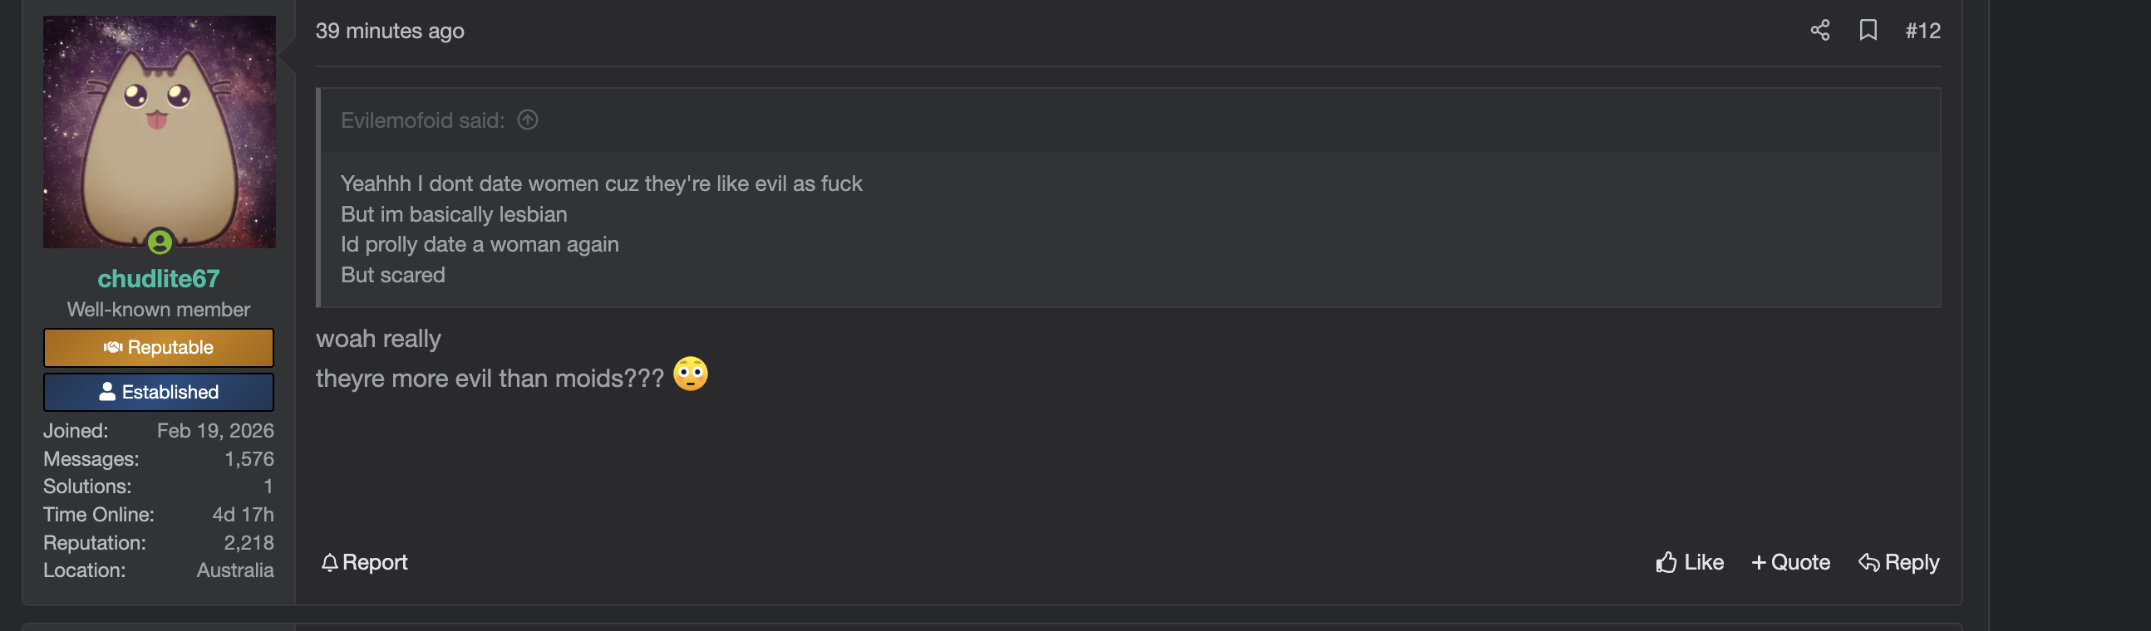Share this post via the share icon
Viewport: 2151px width, 631px height.
[1820, 30]
